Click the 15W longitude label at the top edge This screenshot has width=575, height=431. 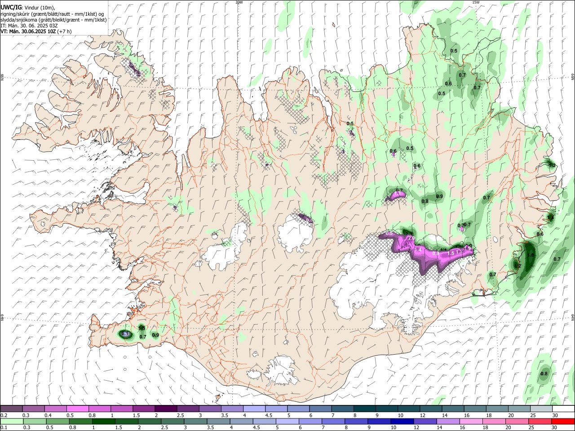click(476, 2)
